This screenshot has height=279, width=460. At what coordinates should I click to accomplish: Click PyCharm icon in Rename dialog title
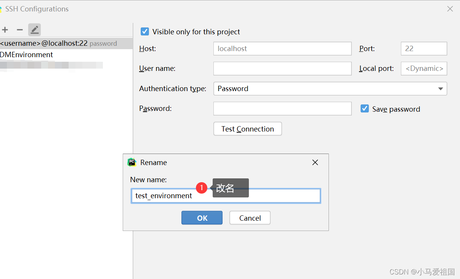(x=131, y=162)
